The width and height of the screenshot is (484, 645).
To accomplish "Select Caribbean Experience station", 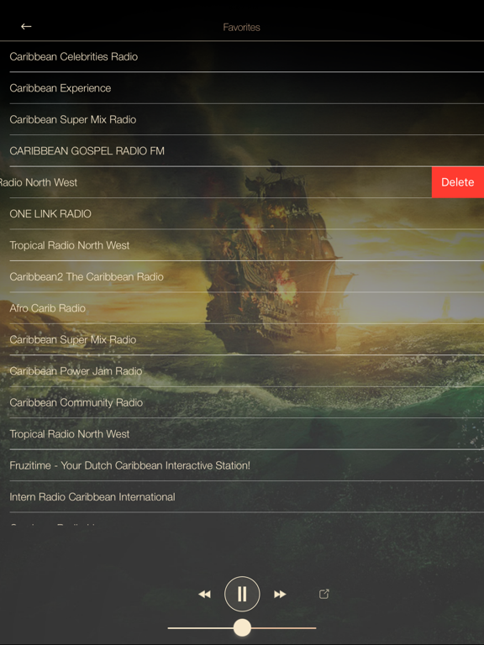I will coord(242,88).
